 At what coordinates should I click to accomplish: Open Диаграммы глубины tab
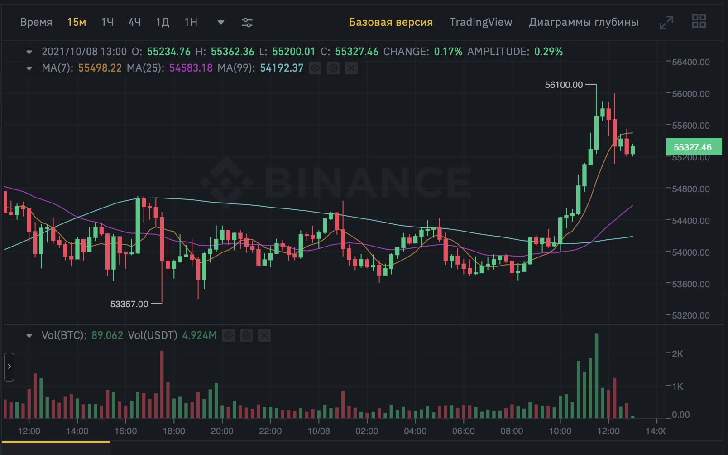pos(584,22)
